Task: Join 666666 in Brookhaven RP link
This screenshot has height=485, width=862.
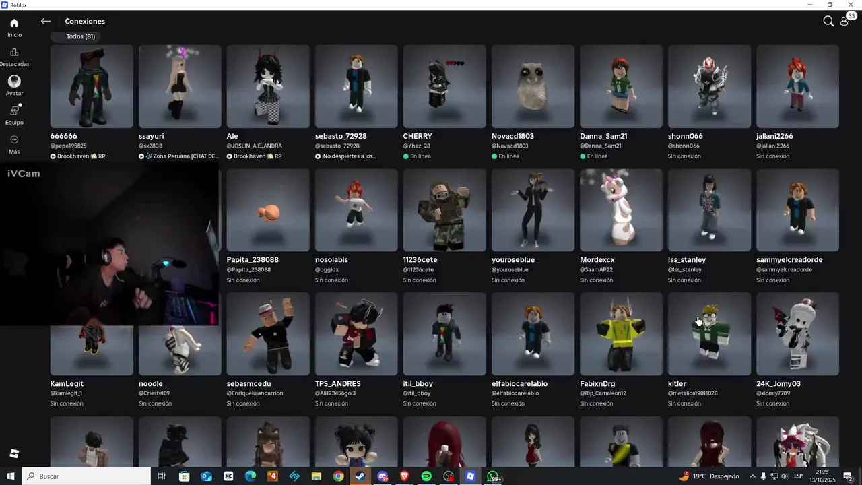Action: [78, 156]
